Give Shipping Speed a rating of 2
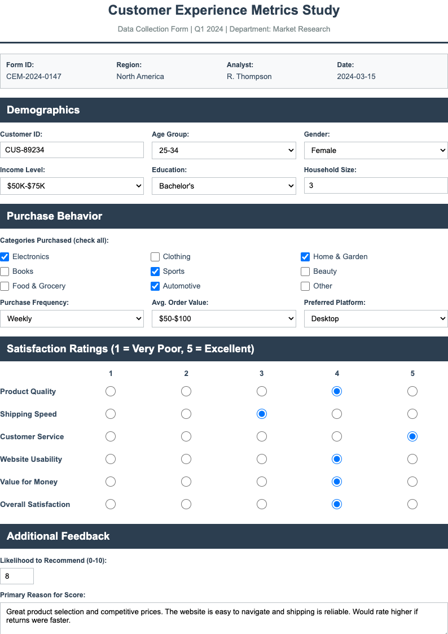 [186, 414]
